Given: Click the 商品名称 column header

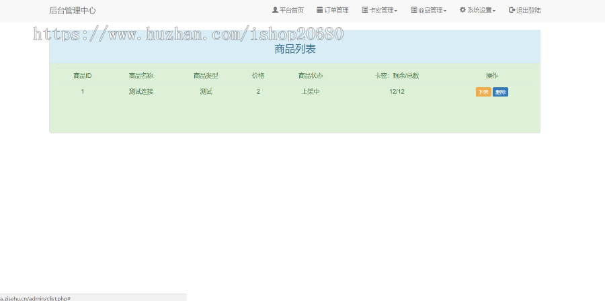Looking at the screenshot, I should [x=141, y=76].
